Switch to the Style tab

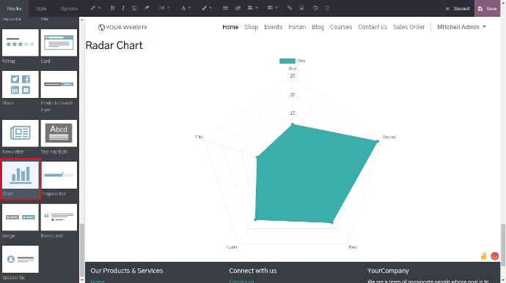pos(41,8)
